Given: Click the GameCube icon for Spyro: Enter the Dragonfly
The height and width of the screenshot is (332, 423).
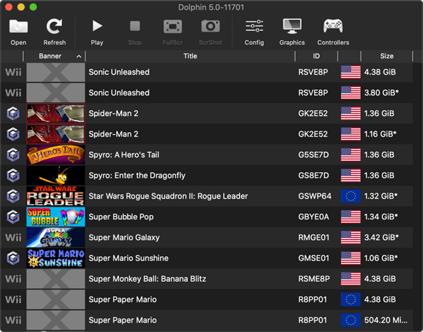Looking at the screenshot, I should click(13, 176).
